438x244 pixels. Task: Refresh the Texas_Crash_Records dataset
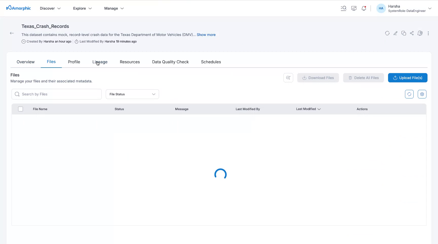tap(387, 33)
